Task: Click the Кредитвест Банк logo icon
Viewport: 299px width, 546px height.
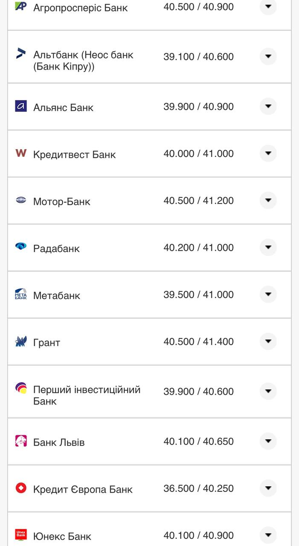Action: (x=21, y=153)
